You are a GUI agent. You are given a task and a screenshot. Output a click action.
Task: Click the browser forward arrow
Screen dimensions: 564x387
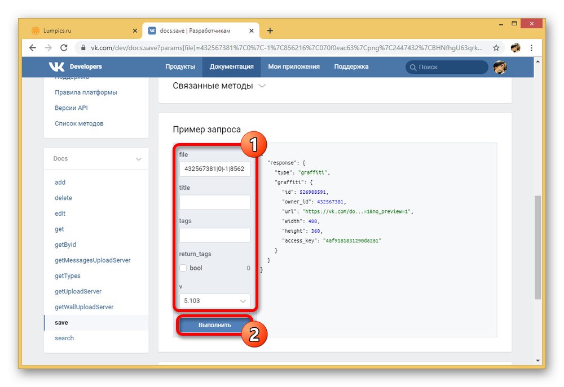click(48, 48)
